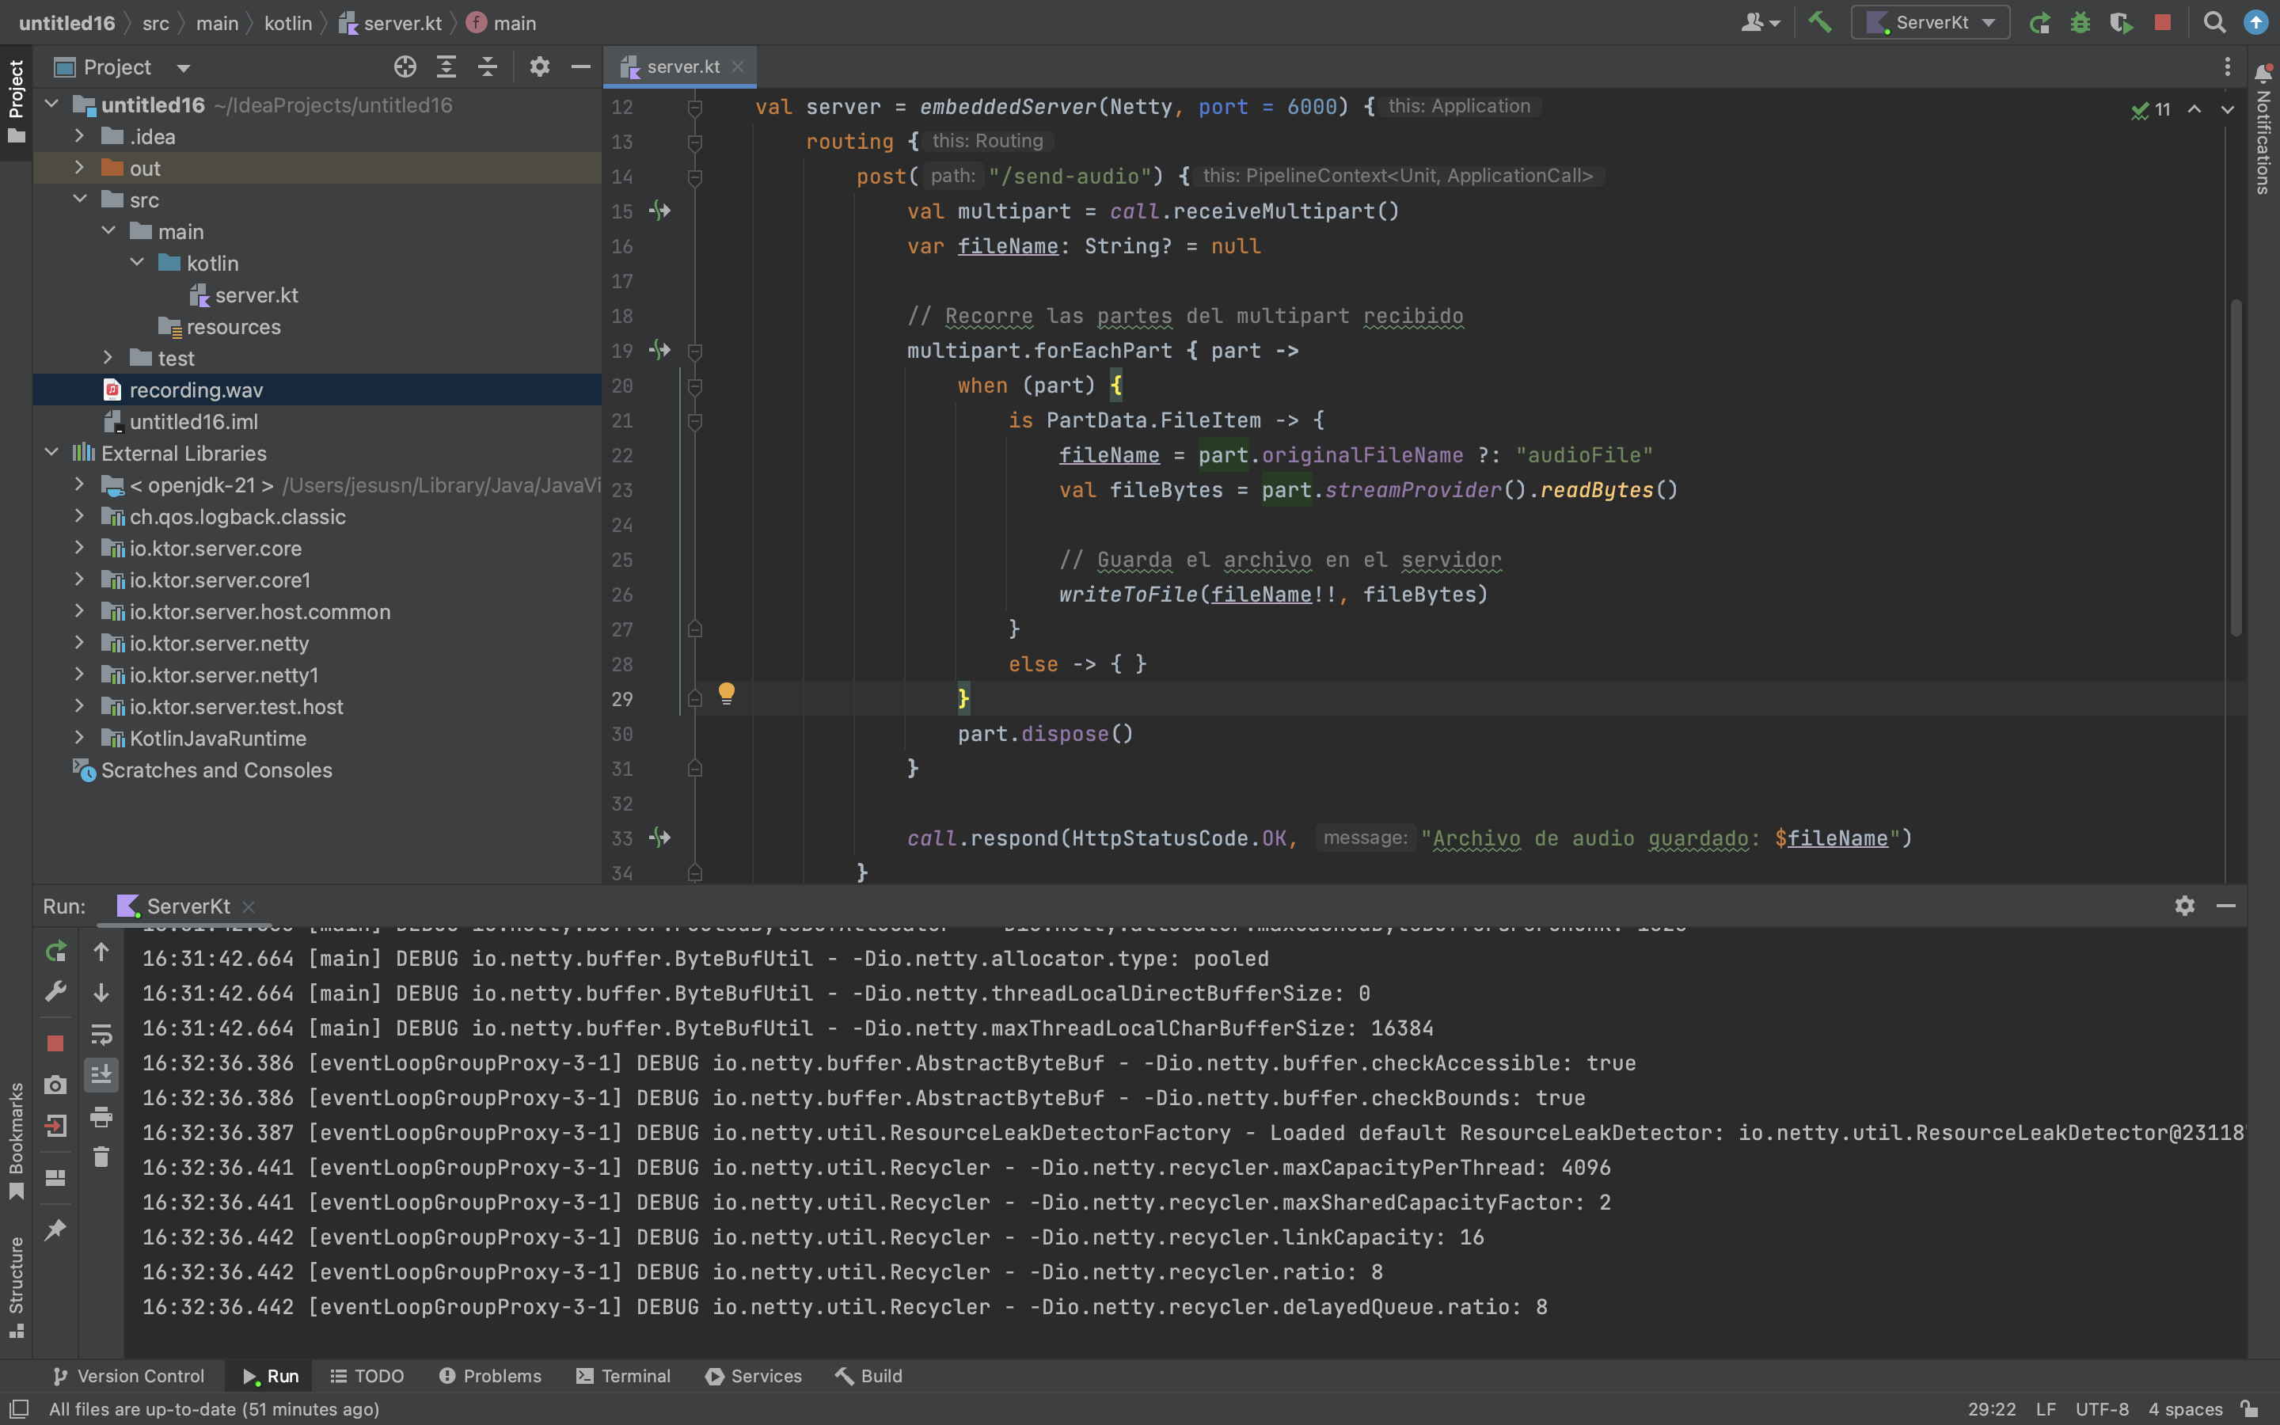Click Select Opened File crosshair icon in Project panel
The height and width of the screenshot is (1425, 2280).
405,67
